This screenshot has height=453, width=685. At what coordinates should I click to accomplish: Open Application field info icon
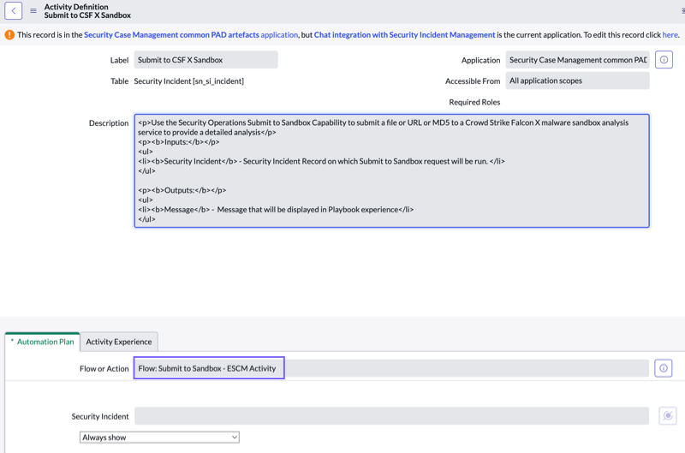[x=664, y=60]
